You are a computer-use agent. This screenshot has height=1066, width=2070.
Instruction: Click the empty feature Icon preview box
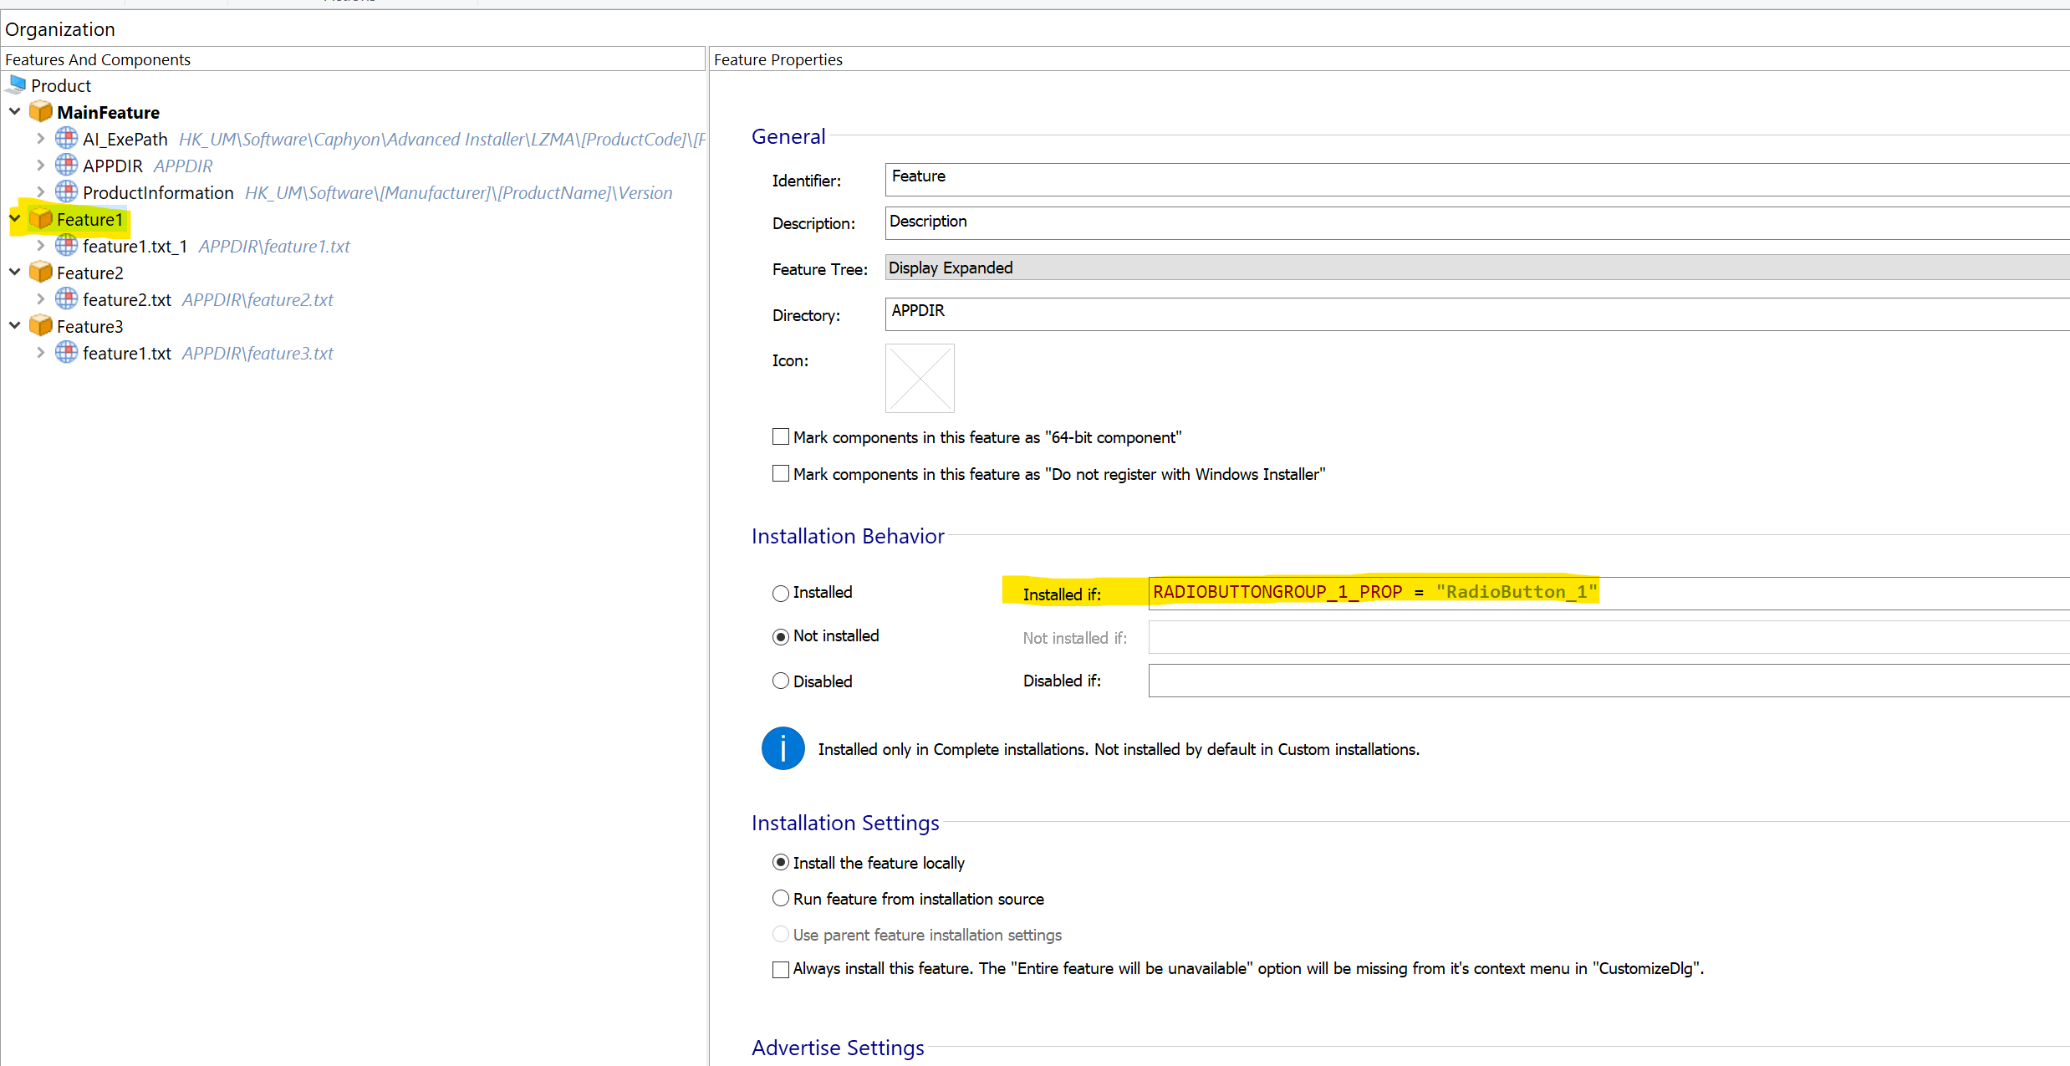coord(920,378)
